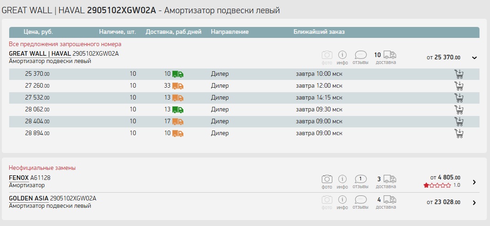Image resolution: width=490 pixels, height=226 pixels.
Task: Add the 28 062.00 offer to cart
Action: (459, 110)
